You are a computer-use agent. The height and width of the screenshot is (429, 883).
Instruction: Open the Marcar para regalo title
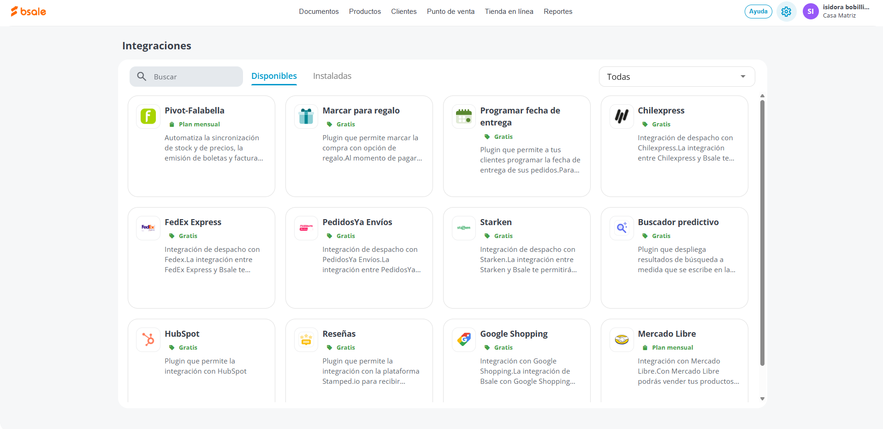tap(361, 111)
